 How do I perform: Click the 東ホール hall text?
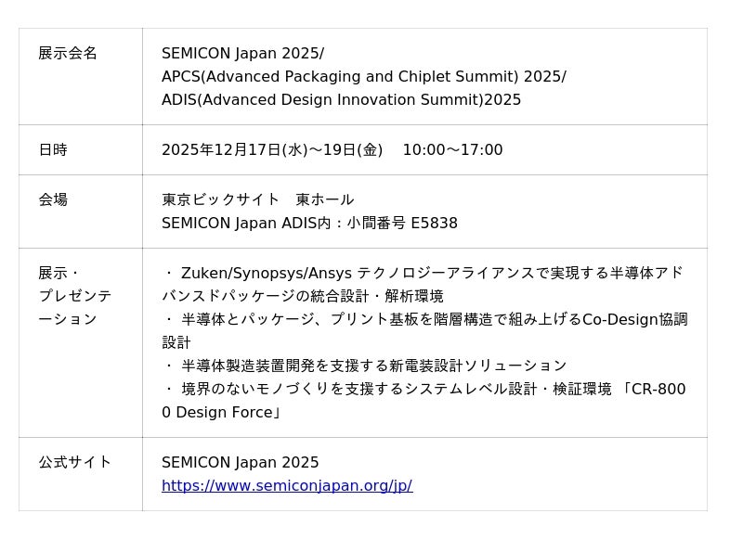tap(325, 199)
